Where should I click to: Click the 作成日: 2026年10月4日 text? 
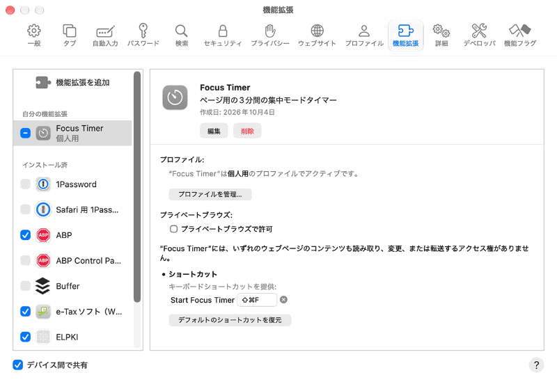tap(237, 112)
